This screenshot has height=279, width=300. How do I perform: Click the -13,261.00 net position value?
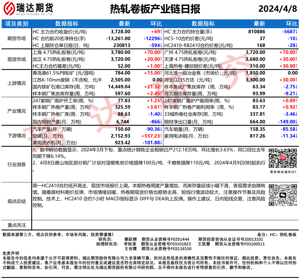tap(118, 39)
